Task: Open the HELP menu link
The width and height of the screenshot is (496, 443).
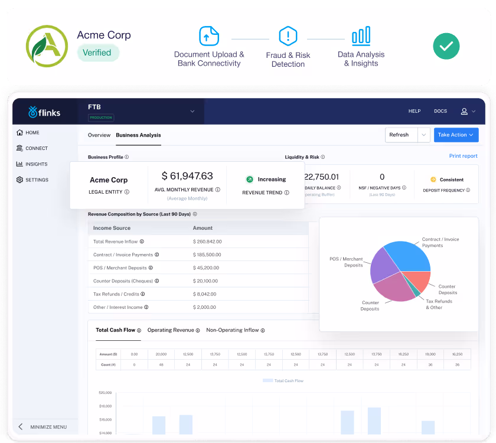Action: click(x=415, y=111)
